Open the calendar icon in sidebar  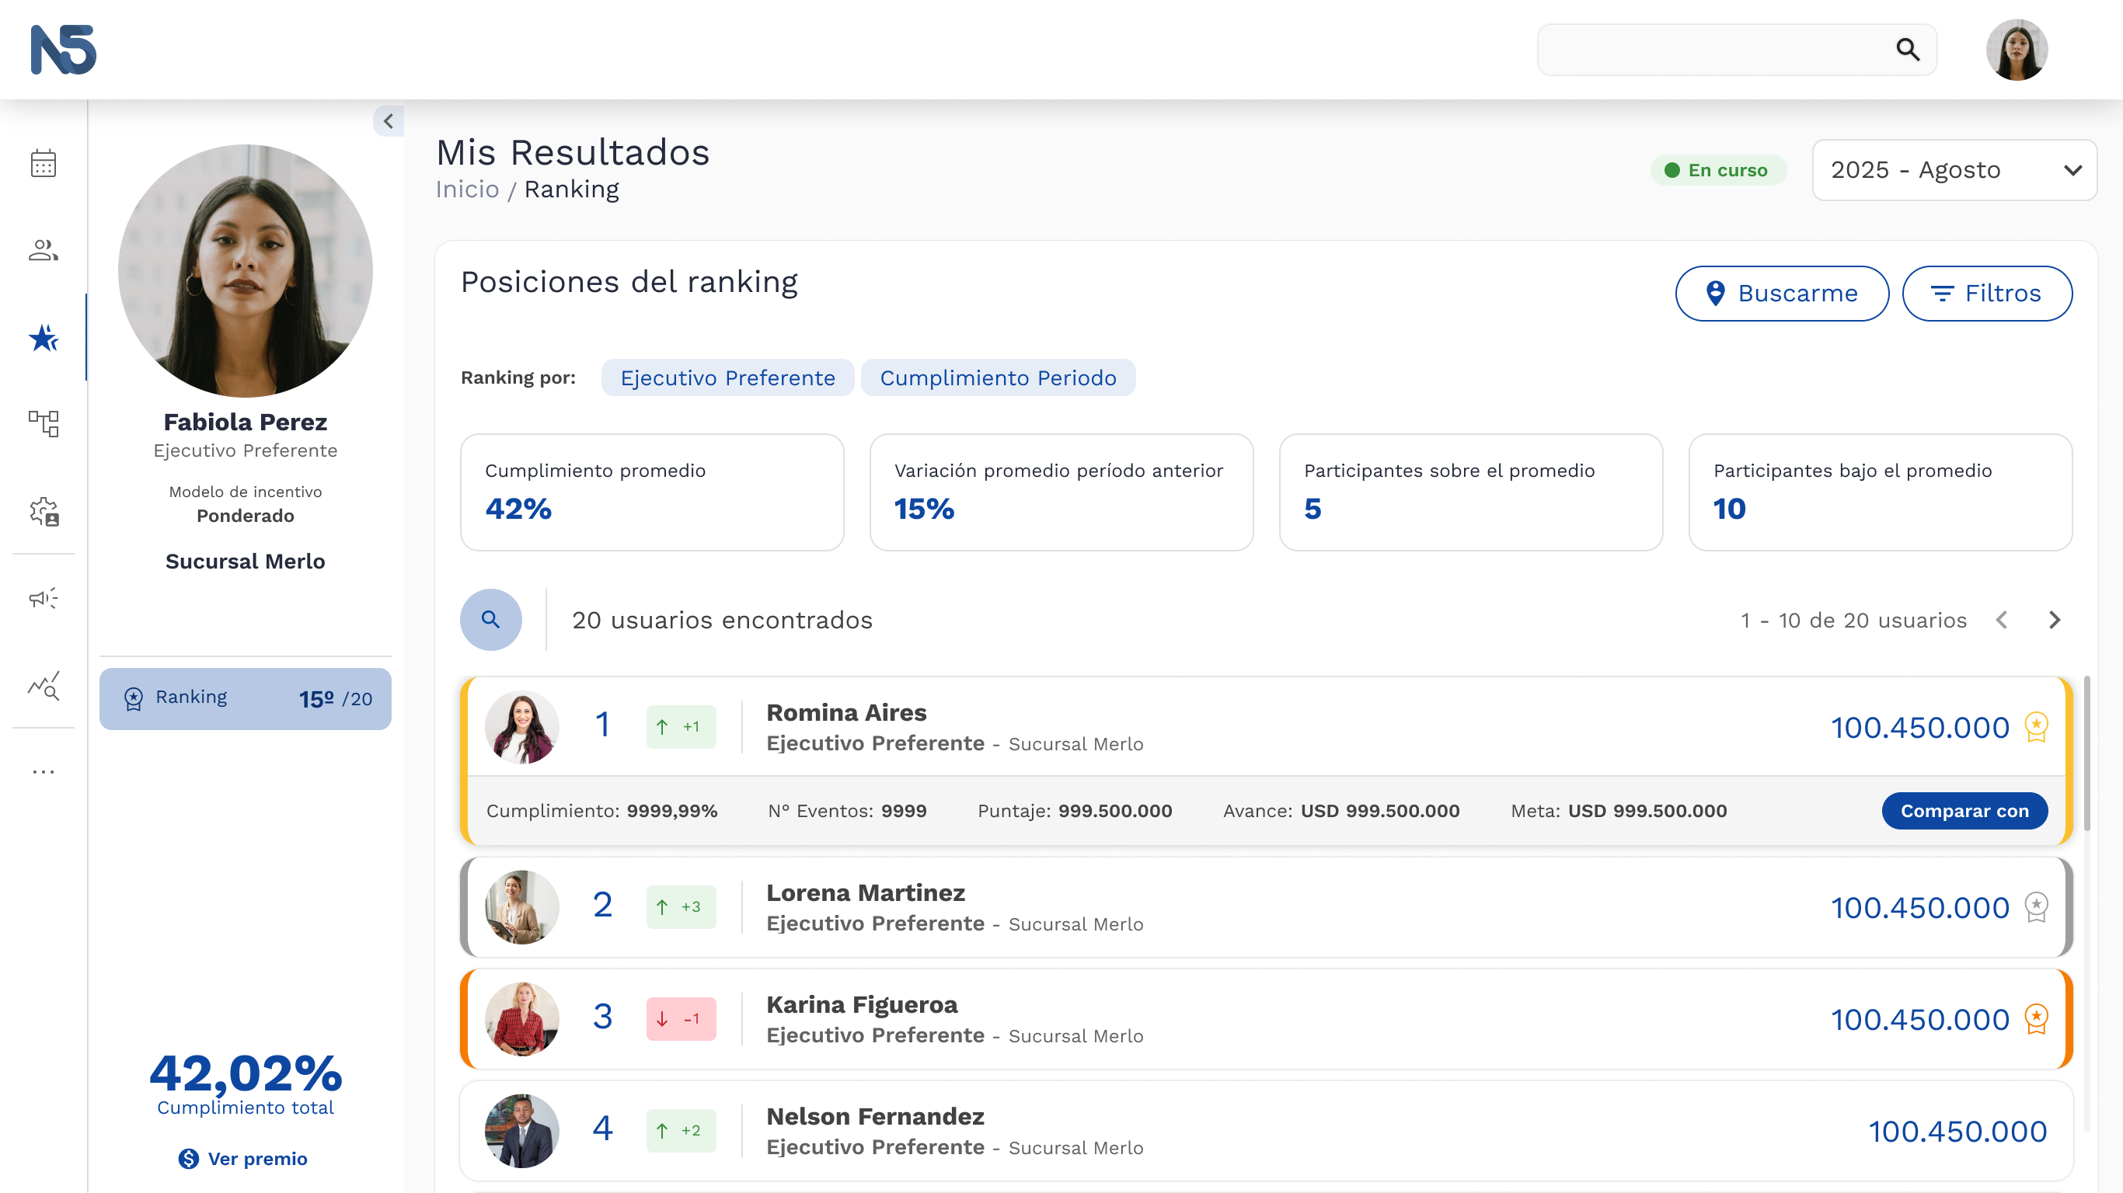coord(43,163)
